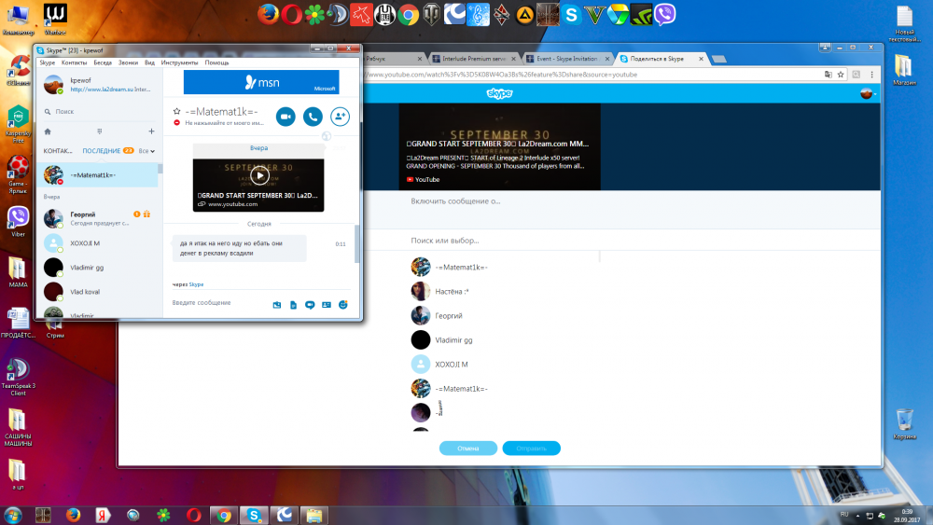The image size is (933, 525).
Task: Open the ПОСЛЕДНИЕ tab in the Skype sidebar
Action: tap(101, 150)
